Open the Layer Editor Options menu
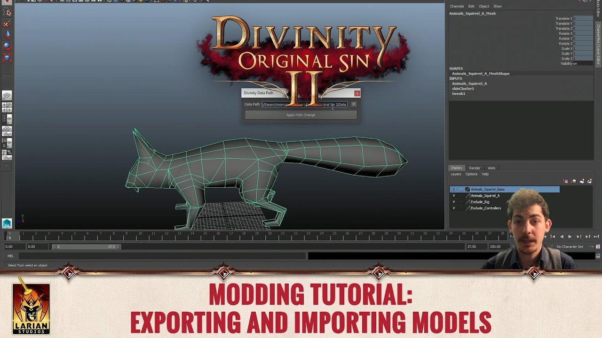602x338 pixels. [471, 174]
